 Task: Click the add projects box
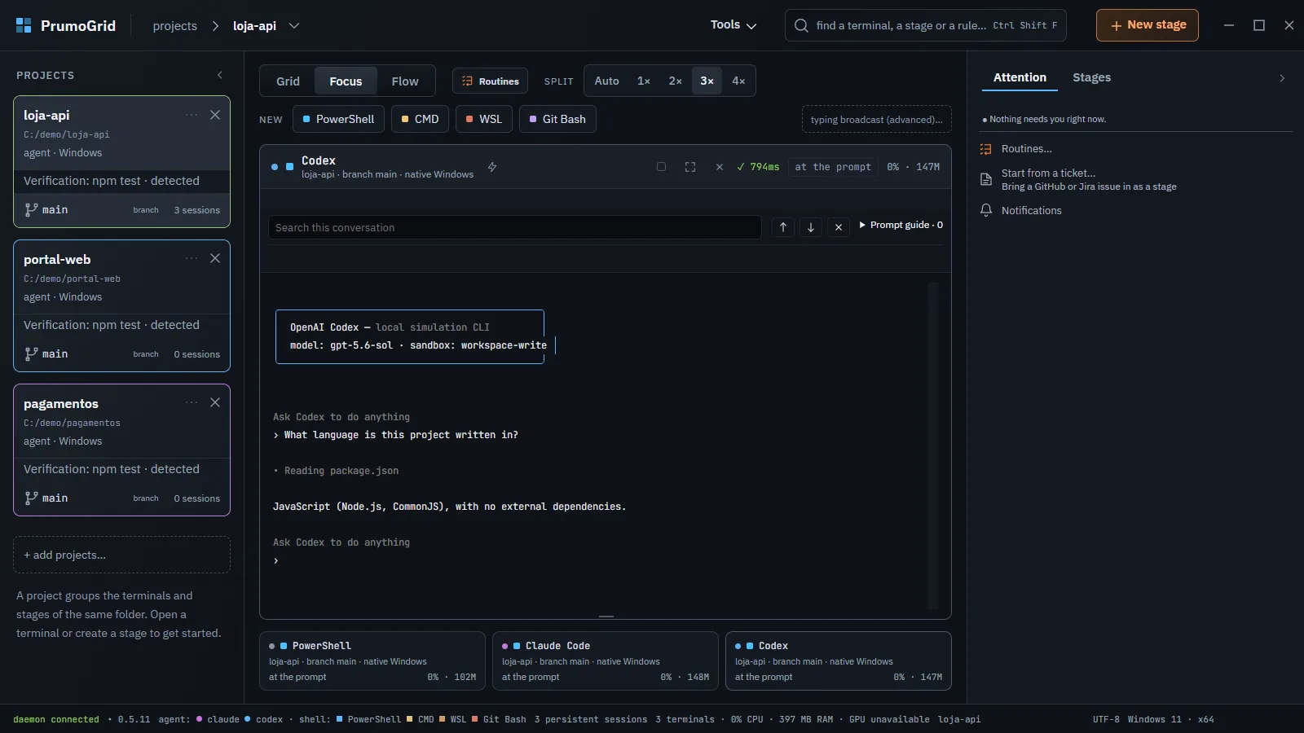(122, 555)
